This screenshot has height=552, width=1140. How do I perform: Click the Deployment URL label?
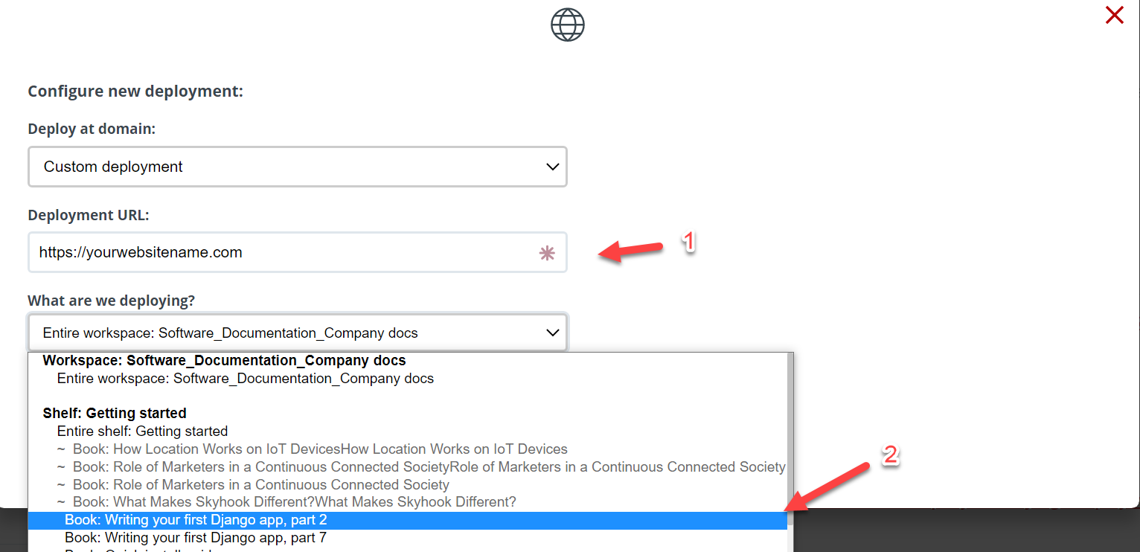click(89, 215)
